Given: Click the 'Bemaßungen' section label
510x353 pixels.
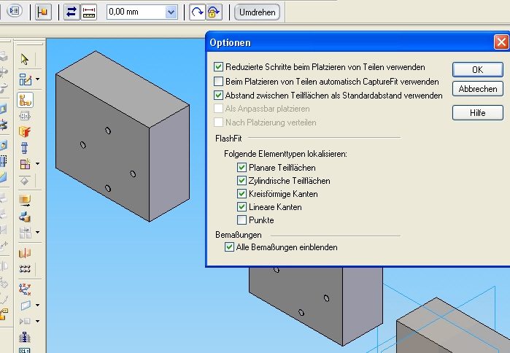Looking at the screenshot, I should pos(239,235).
